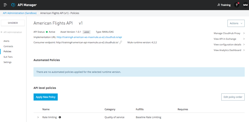249x122 pixels.
Task: Open the hamburger navigation menu
Action: point(5,5)
